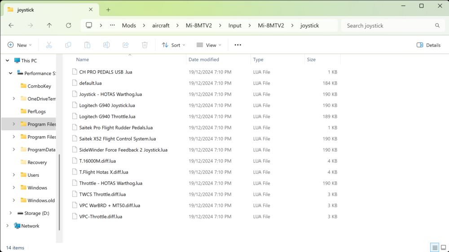Image resolution: width=449 pixels, height=252 pixels.
Task: Sort by the Name column header
Action: pos(83,60)
